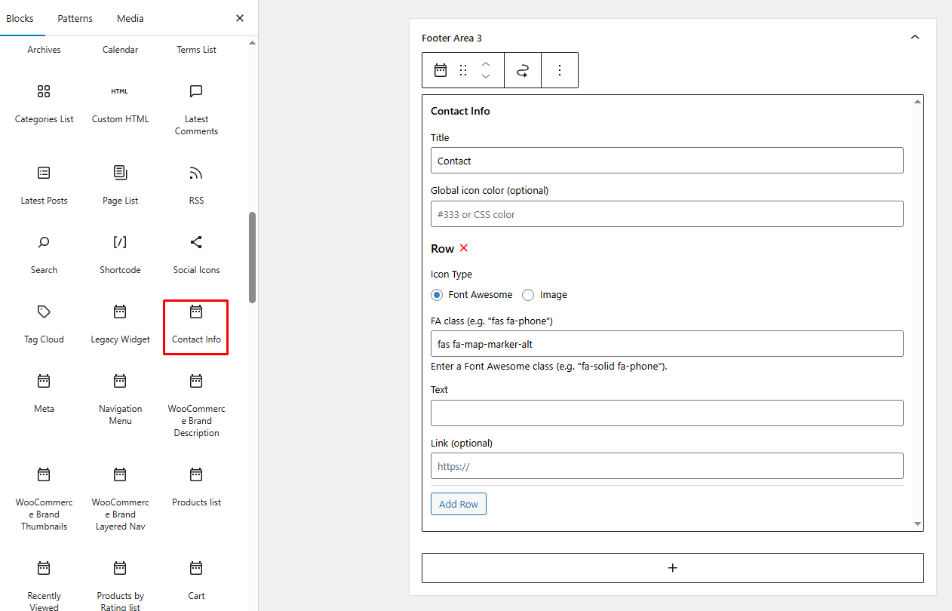Screen dimensions: 952x611
Task: Collapse the Footer Area 3 panel
Action: pos(914,38)
